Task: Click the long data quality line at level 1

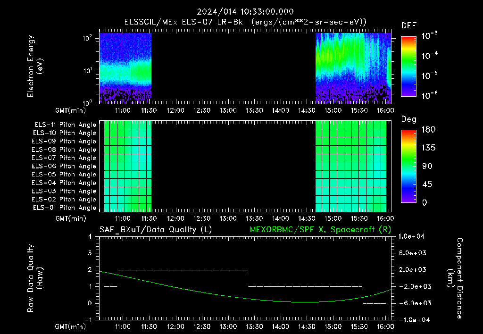Action: click(x=305, y=286)
